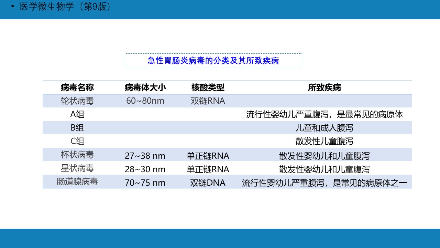
Task: Select the cell 儿童和成人腹泻
Action: pyautogui.click(x=324, y=128)
